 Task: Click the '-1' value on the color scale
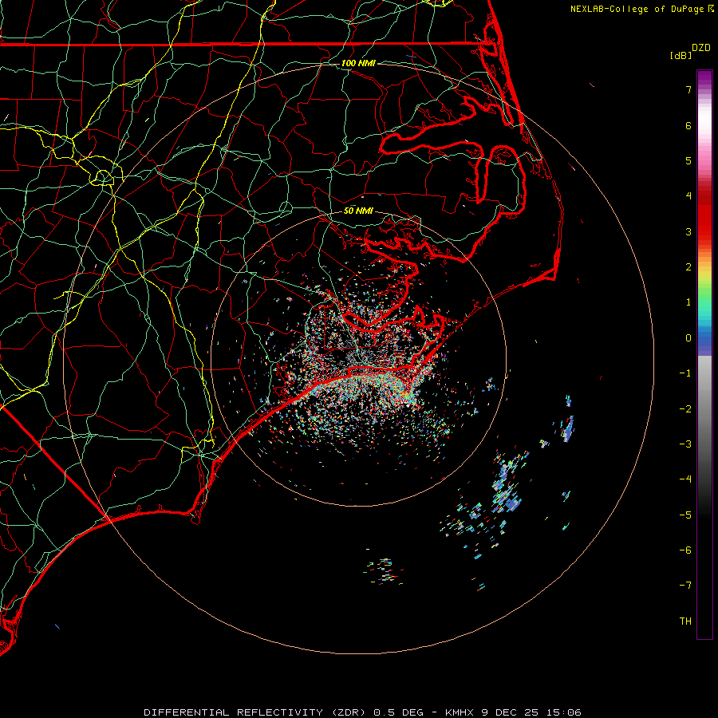click(x=685, y=373)
